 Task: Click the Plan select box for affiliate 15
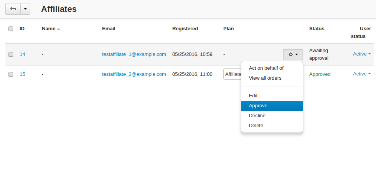(232, 74)
